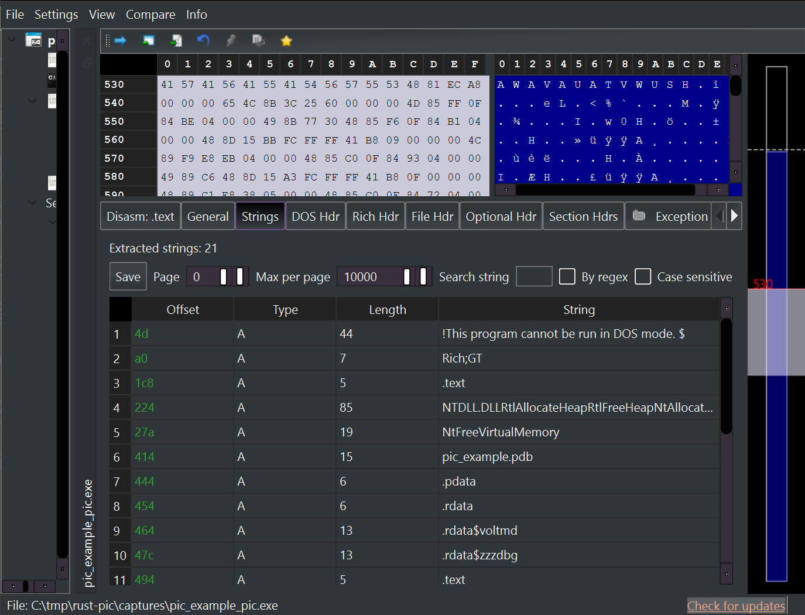The height and width of the screenshot is (615, 805).
Task: Open the File Hdr tab
Action: (432, 216)
